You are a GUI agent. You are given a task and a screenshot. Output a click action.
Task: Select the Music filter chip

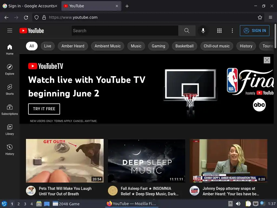click(136, 46)
